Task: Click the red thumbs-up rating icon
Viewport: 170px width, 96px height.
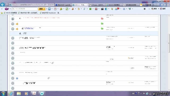Action: tap(102, 18)
